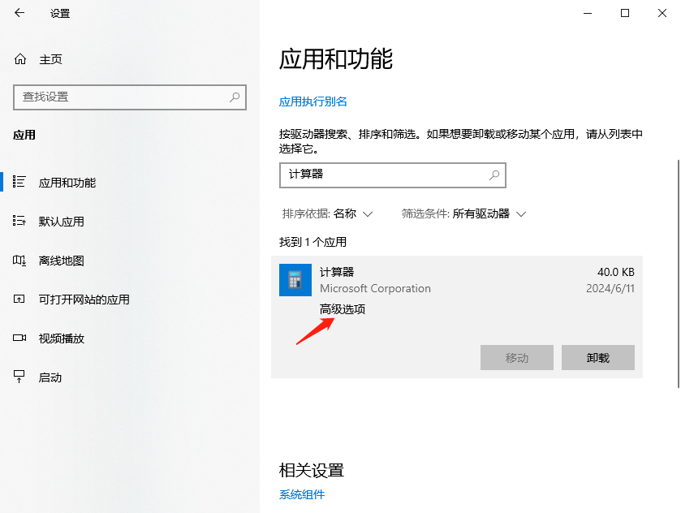Click the magnifier in the 查找设置 box
681x513 pixels.
coord(235,97)
